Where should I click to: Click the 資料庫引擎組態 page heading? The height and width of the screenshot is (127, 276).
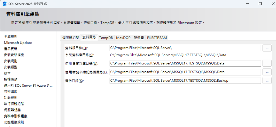click(23, 14)
